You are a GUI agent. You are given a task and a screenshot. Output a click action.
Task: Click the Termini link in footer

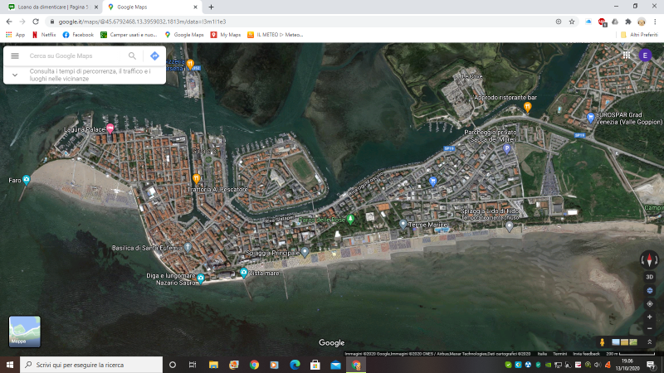(560, 353)
